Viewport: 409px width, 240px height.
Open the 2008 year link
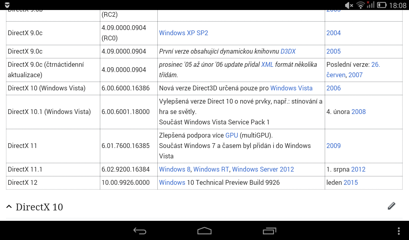coord(359,112)
